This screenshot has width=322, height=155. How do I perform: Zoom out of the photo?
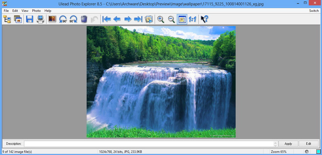click(171, 19)
